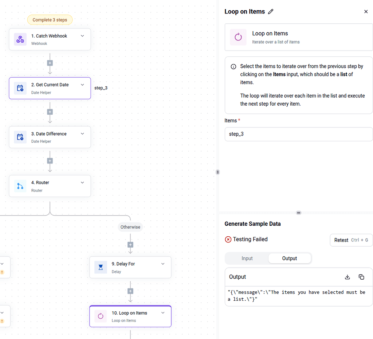Click the Delay For hourglass icon

[100, 267]
